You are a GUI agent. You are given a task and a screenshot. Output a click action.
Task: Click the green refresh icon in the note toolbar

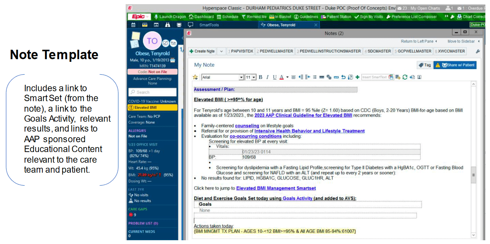[x=405, y=77]
